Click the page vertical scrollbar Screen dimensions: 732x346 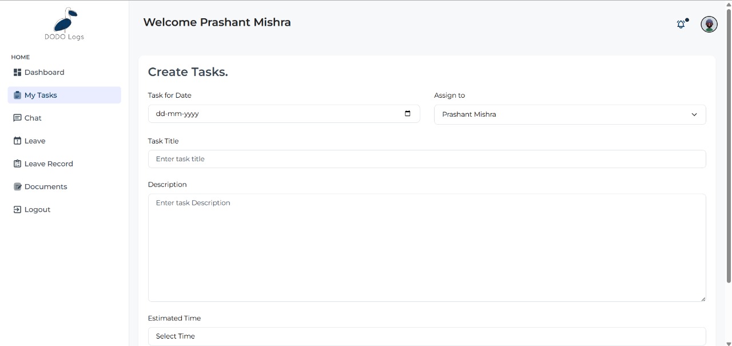pyautogui.click(x=729, y=143)
